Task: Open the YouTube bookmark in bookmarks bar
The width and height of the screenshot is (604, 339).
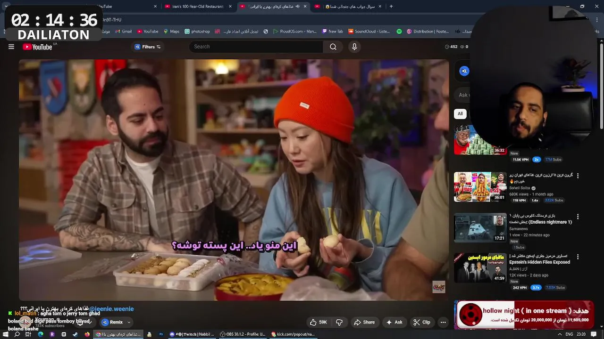Action: coord(148,32)
